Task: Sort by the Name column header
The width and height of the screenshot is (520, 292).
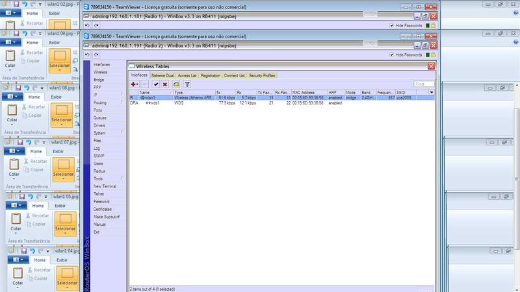Action: (x=155, y=92)
